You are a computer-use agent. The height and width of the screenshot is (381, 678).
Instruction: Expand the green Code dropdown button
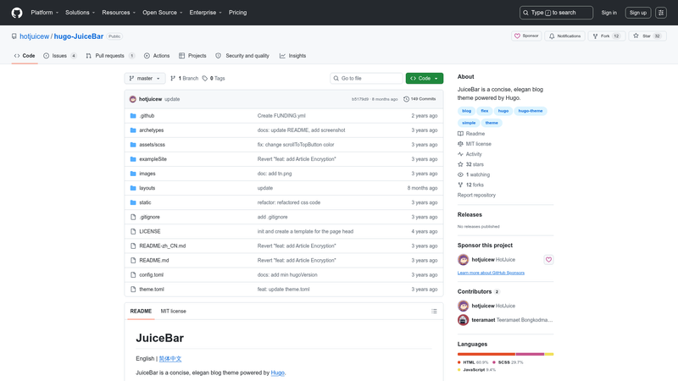click(425, 78)
